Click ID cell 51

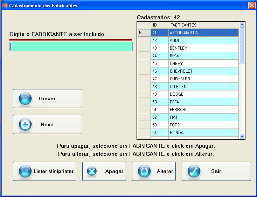coord(160,110)
